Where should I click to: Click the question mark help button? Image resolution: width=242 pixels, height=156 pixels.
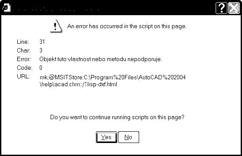click(221, 8)
